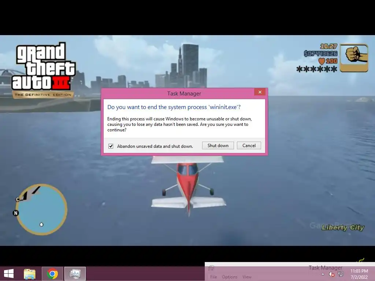The width and height of the screenshot is (375, 281).
Task: Click the muted volume tray icon
Action: (x=331, y=274)
